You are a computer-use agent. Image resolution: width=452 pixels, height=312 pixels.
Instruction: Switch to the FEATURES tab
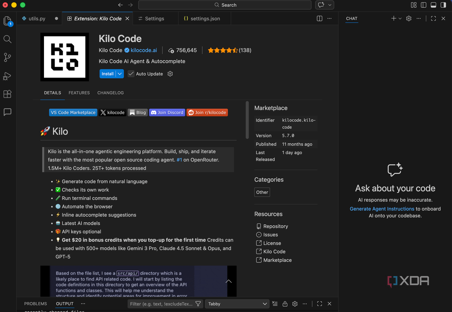pos(79,93)
